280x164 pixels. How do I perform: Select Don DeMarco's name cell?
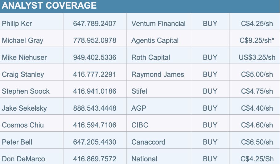23,159
